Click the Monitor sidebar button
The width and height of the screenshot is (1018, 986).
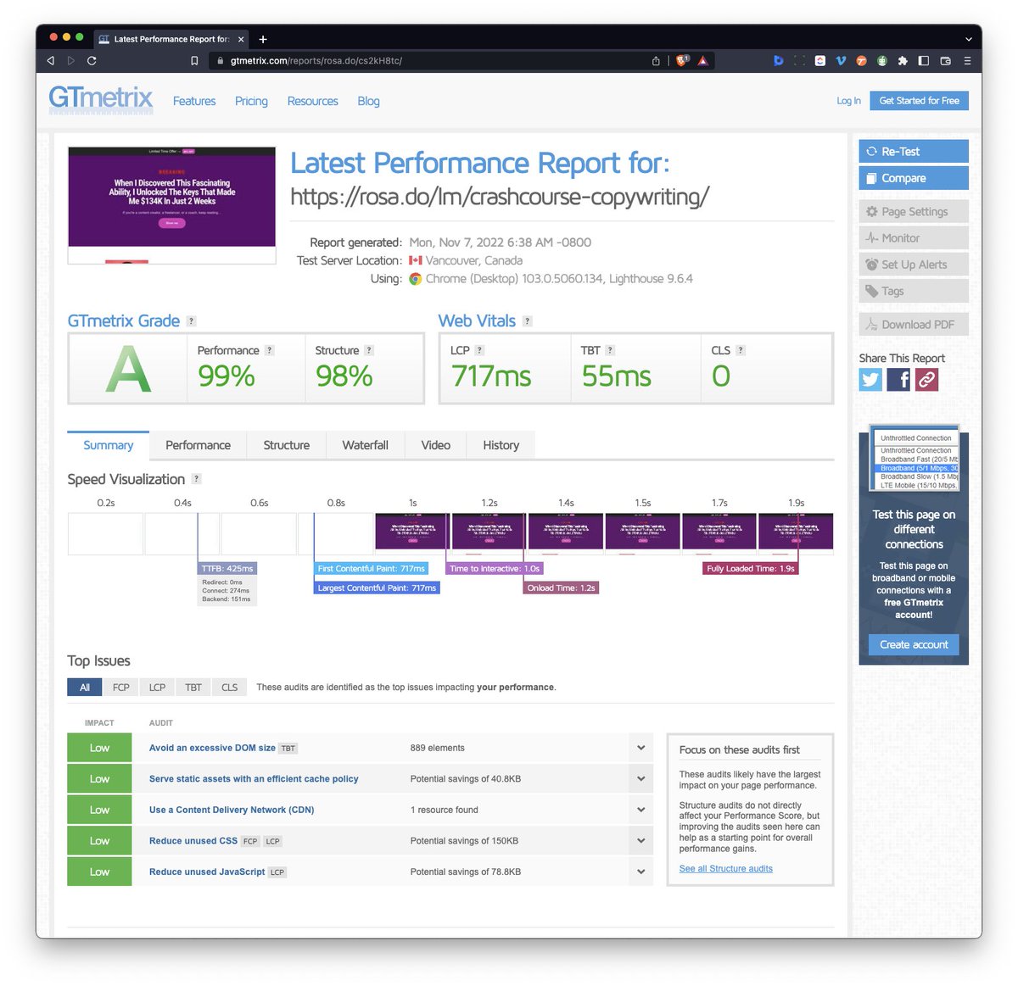pos(914,238)
